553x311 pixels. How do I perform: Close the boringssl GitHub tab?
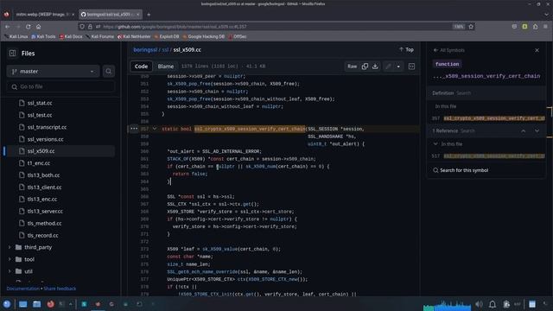click(138, 15)
